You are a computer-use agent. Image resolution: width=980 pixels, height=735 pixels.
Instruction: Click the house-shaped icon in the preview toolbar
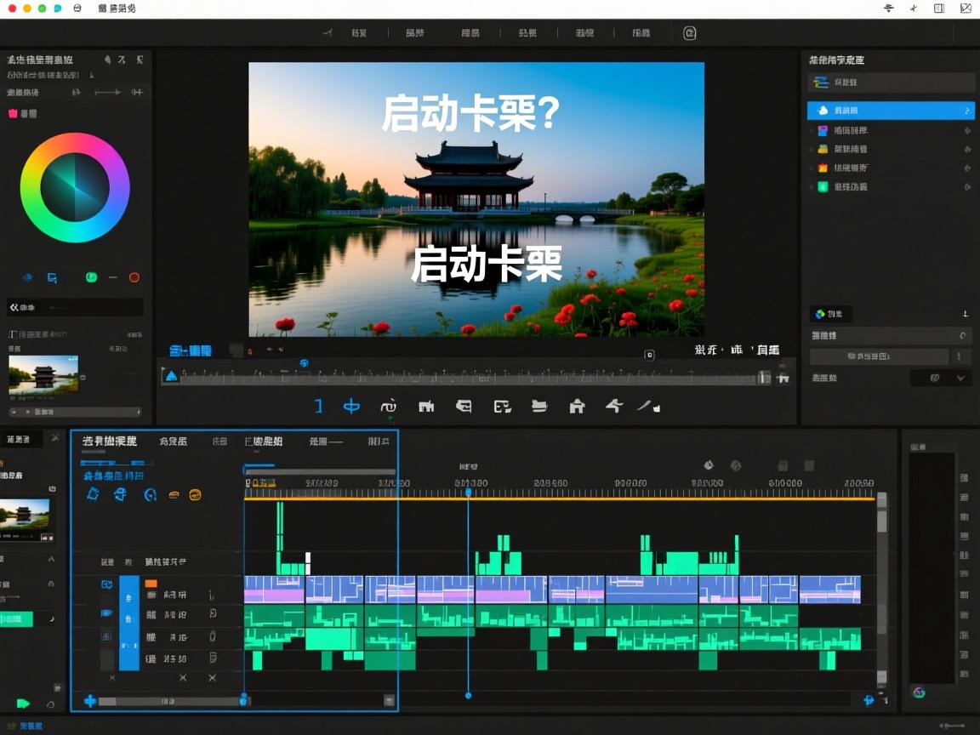pos(577,407)
